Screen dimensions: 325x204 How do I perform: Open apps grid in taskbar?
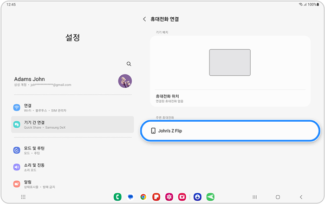pos(23,197)
